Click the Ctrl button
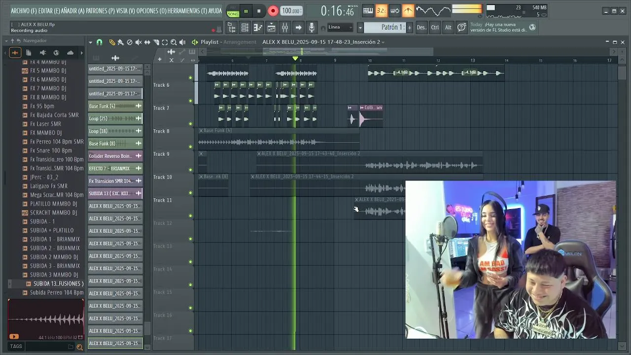The height and width of the screenshot is (355, 631). tap(435, 28)
